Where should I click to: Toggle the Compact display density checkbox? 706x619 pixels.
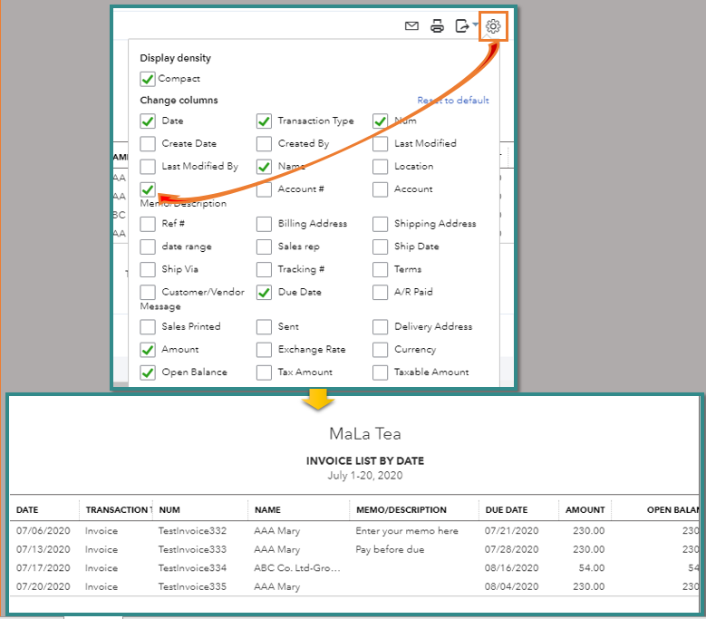click(x=147, y=79)
